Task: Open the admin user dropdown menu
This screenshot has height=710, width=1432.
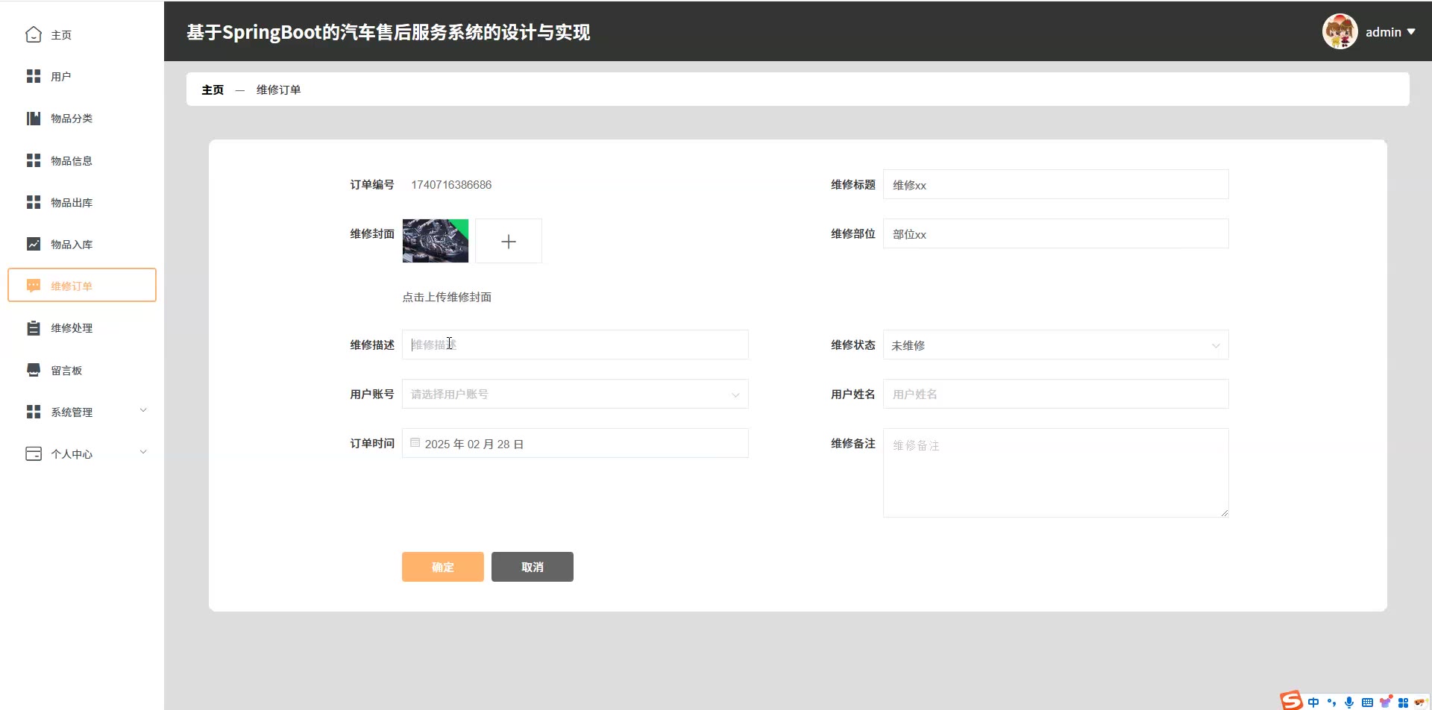Action: pos(1390,32)
